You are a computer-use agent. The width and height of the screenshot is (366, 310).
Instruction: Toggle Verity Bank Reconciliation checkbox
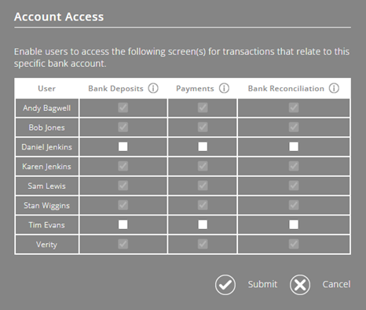click(294, 244)
